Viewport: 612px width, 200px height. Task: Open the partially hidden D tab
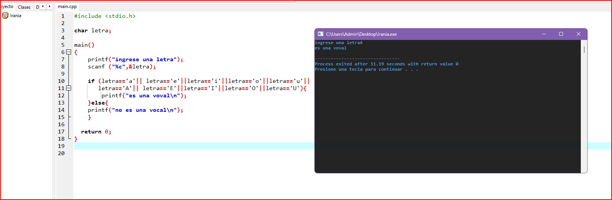pyautogui.click(x=37, y=7)
